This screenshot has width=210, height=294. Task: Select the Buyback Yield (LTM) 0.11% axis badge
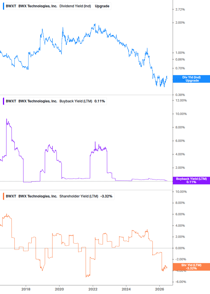[191, 180]
